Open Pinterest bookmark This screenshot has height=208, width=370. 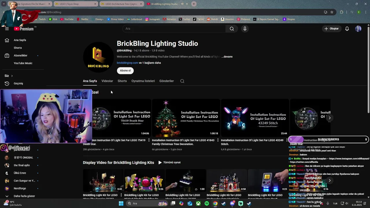(243, 19)
